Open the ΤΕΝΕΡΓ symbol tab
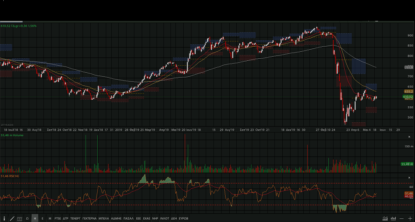The width and height of the screenshot is (415, 222). [x=75, y=218]
